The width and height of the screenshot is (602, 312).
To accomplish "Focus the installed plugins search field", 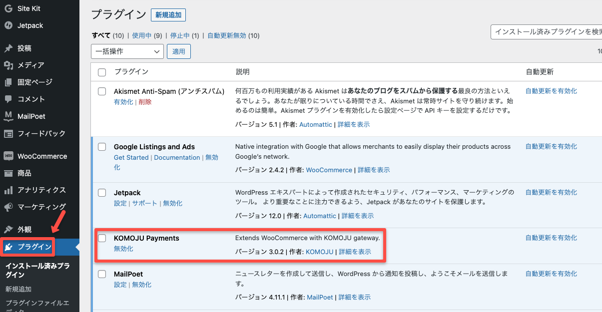I will point(546,32).
